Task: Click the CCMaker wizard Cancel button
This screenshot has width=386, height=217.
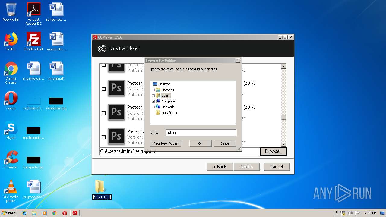Action: tap(277, 167)
